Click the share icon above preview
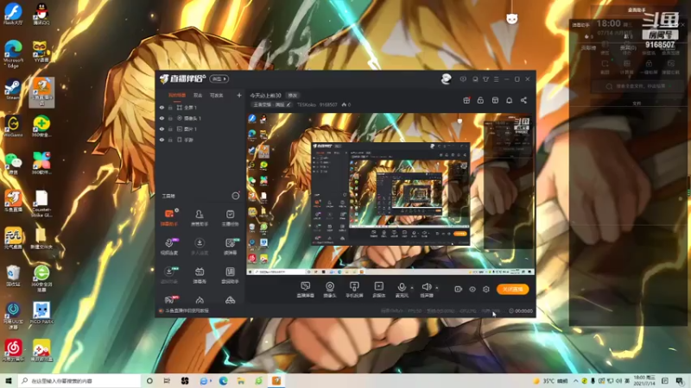Image resolution: width=691 pixels, height=388 pixels. coord(523,100)
